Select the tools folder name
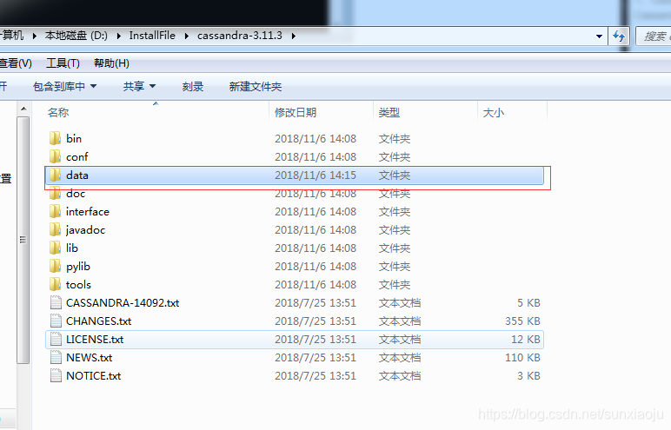Image resolution: width=671 pixels, height=430 pixels. click(78, 285)
